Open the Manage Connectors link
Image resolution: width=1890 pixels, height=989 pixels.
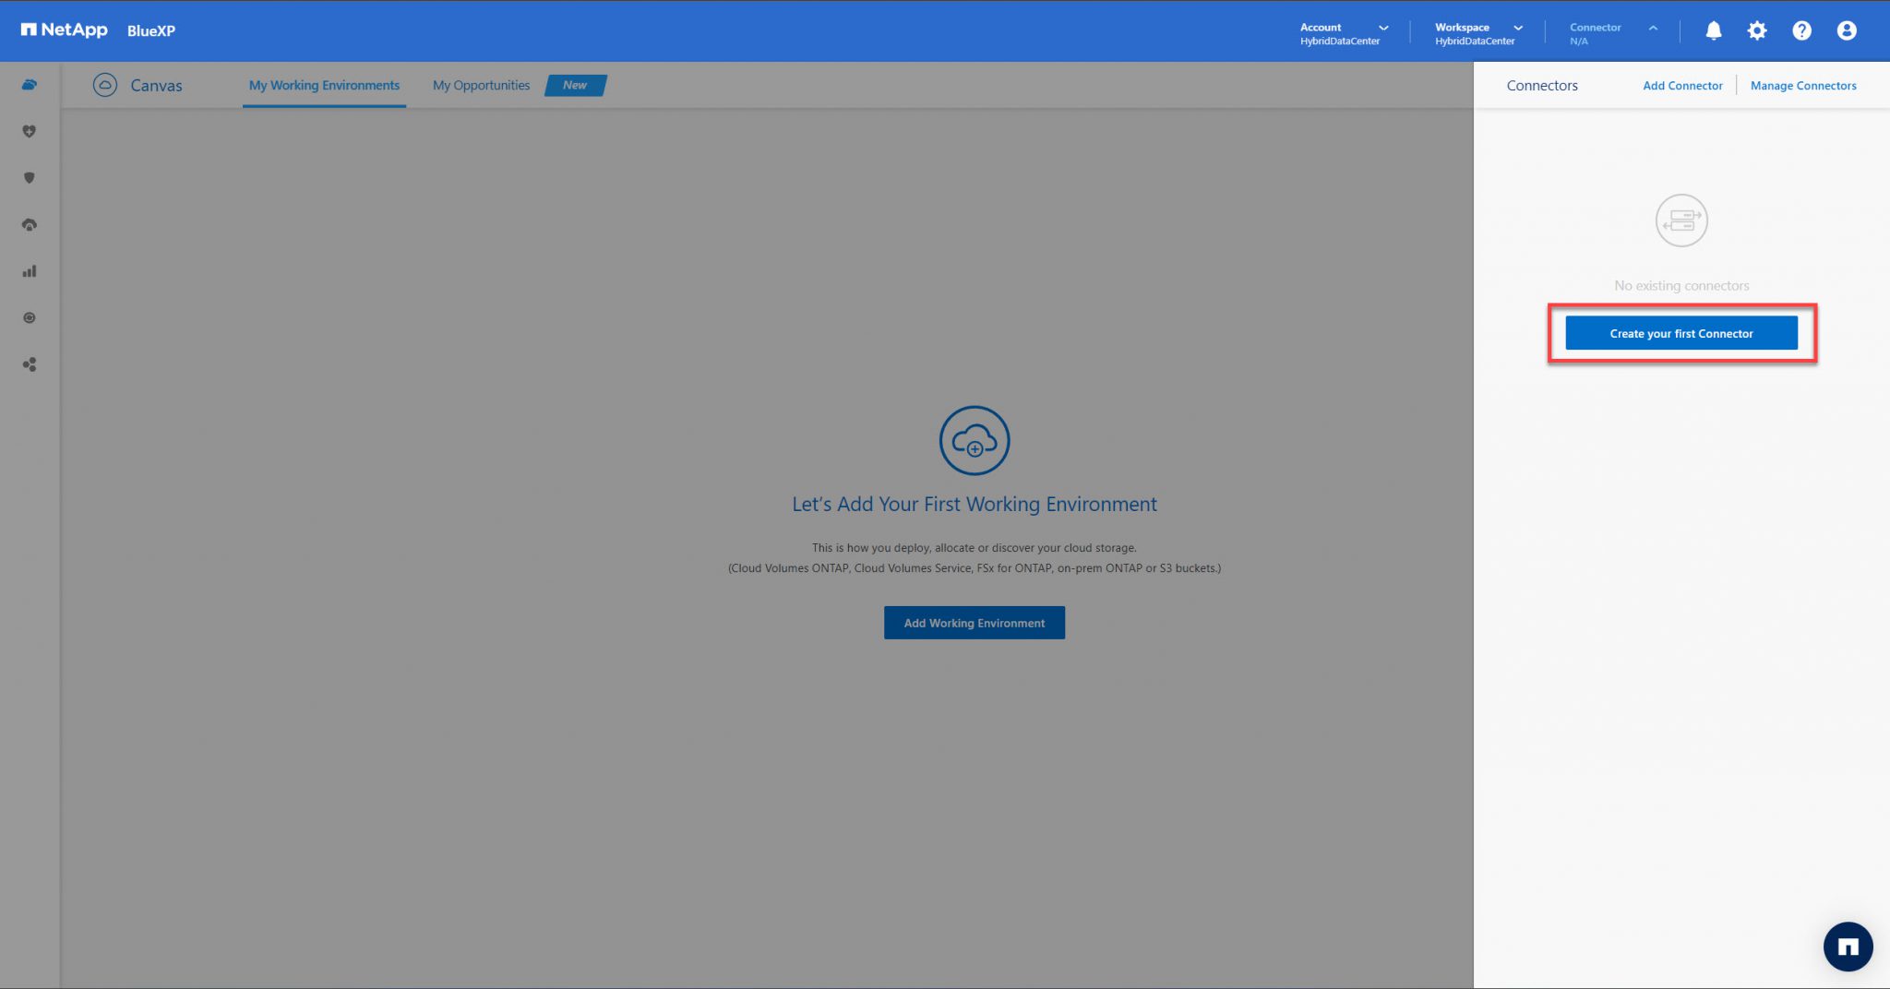(x=1803, y=85)
